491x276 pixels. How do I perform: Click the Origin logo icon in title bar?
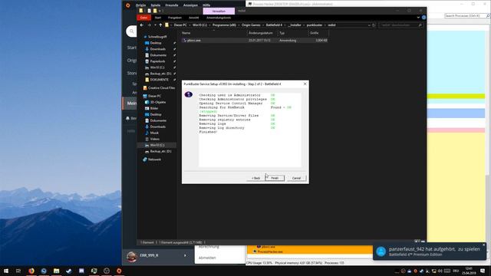128,5
